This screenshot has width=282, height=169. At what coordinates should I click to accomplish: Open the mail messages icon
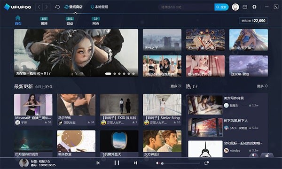tap(245, 7)
